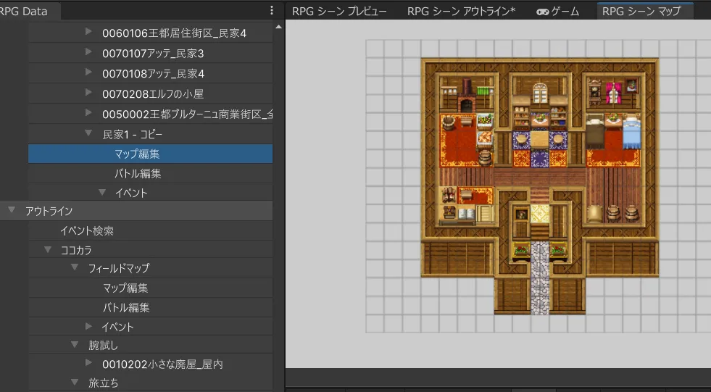711x392 pixels.
Task: Switch to the RPG シーン アウトライン tab
Action: (461, 12)
